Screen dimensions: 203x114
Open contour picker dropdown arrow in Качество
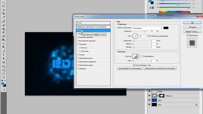pyautogui.click(x=138, y=56)
